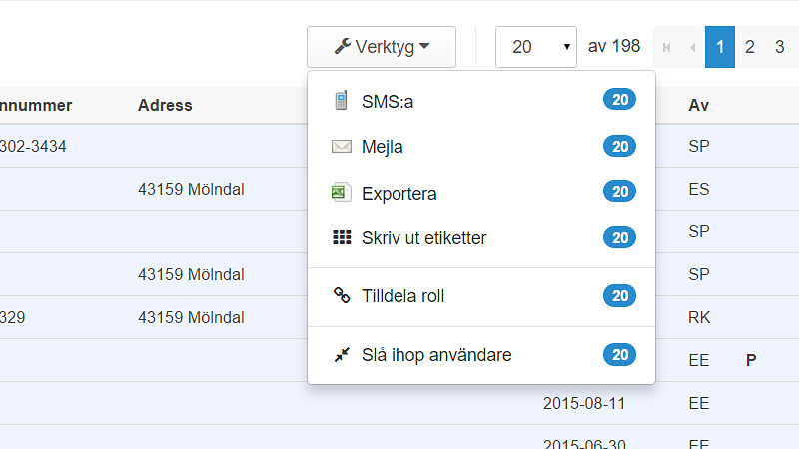Click the 20 badge next to Skriv ut etiketter

point(619,237)
